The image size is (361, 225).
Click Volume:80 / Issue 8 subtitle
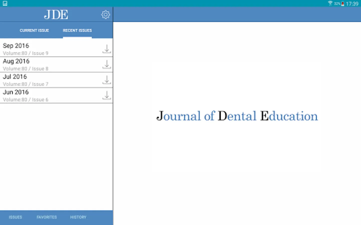26,69
